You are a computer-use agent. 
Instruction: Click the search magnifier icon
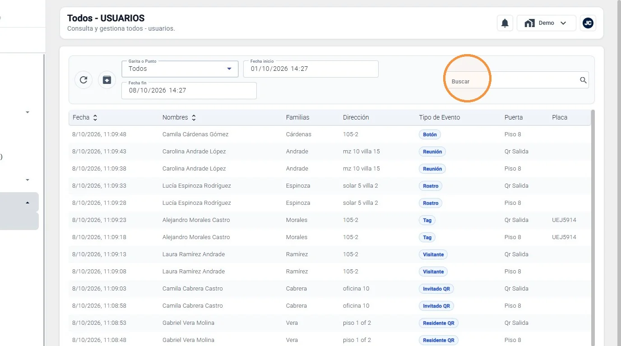[583, 80]
